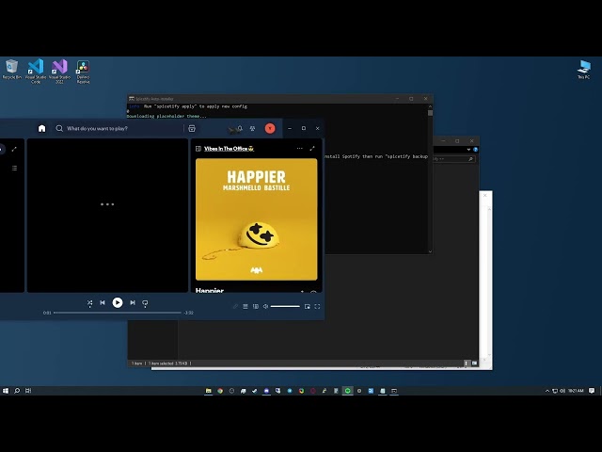Close the white window behind File Explorer

[x=485, y=195]
